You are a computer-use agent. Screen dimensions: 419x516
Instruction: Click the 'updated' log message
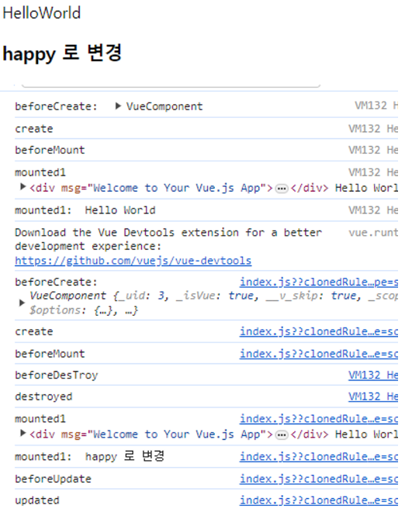point(37,500)
